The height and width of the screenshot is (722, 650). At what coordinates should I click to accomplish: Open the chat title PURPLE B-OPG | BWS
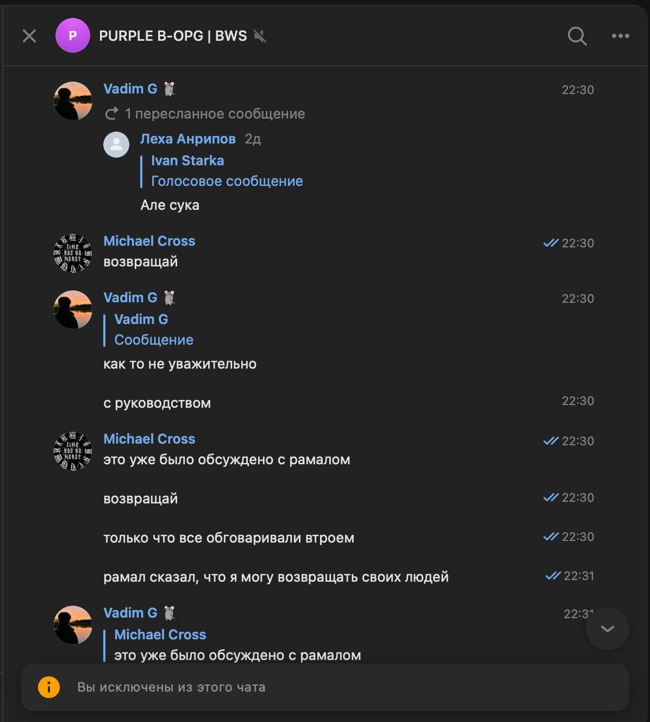173,36
